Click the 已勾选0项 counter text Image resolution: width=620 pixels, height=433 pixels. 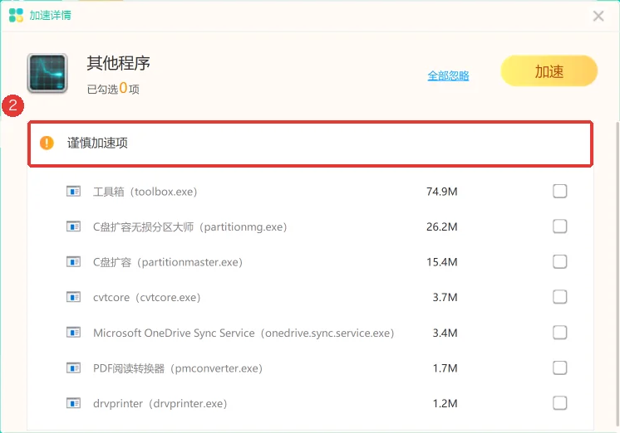click(113, 89)
